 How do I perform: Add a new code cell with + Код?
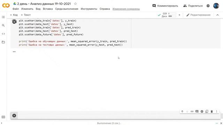tap(14, 15)
